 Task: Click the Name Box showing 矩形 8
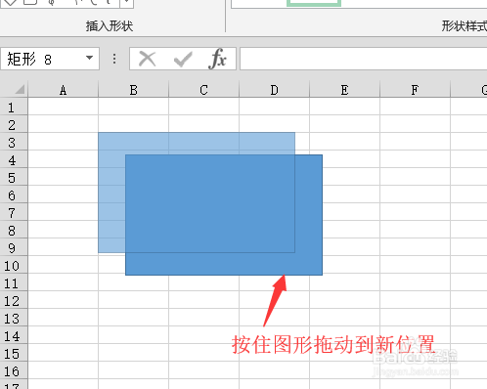[50, 59]
